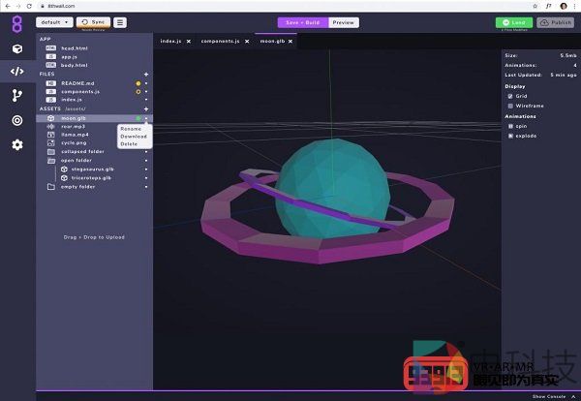
Task: Enable the Wireframe display checkbox
Action: tap(511, 106)
